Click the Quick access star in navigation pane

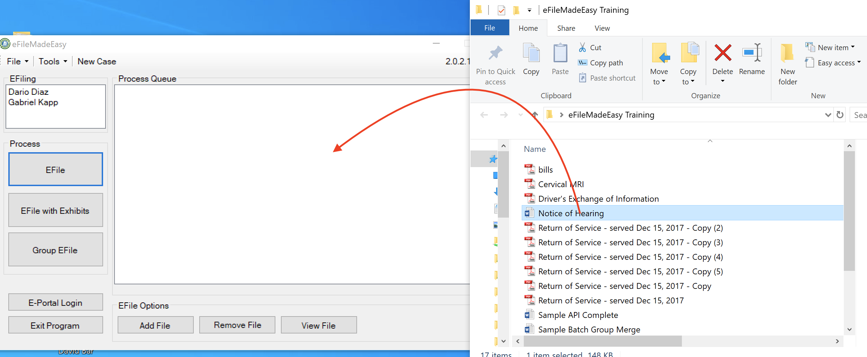[493, 159]
